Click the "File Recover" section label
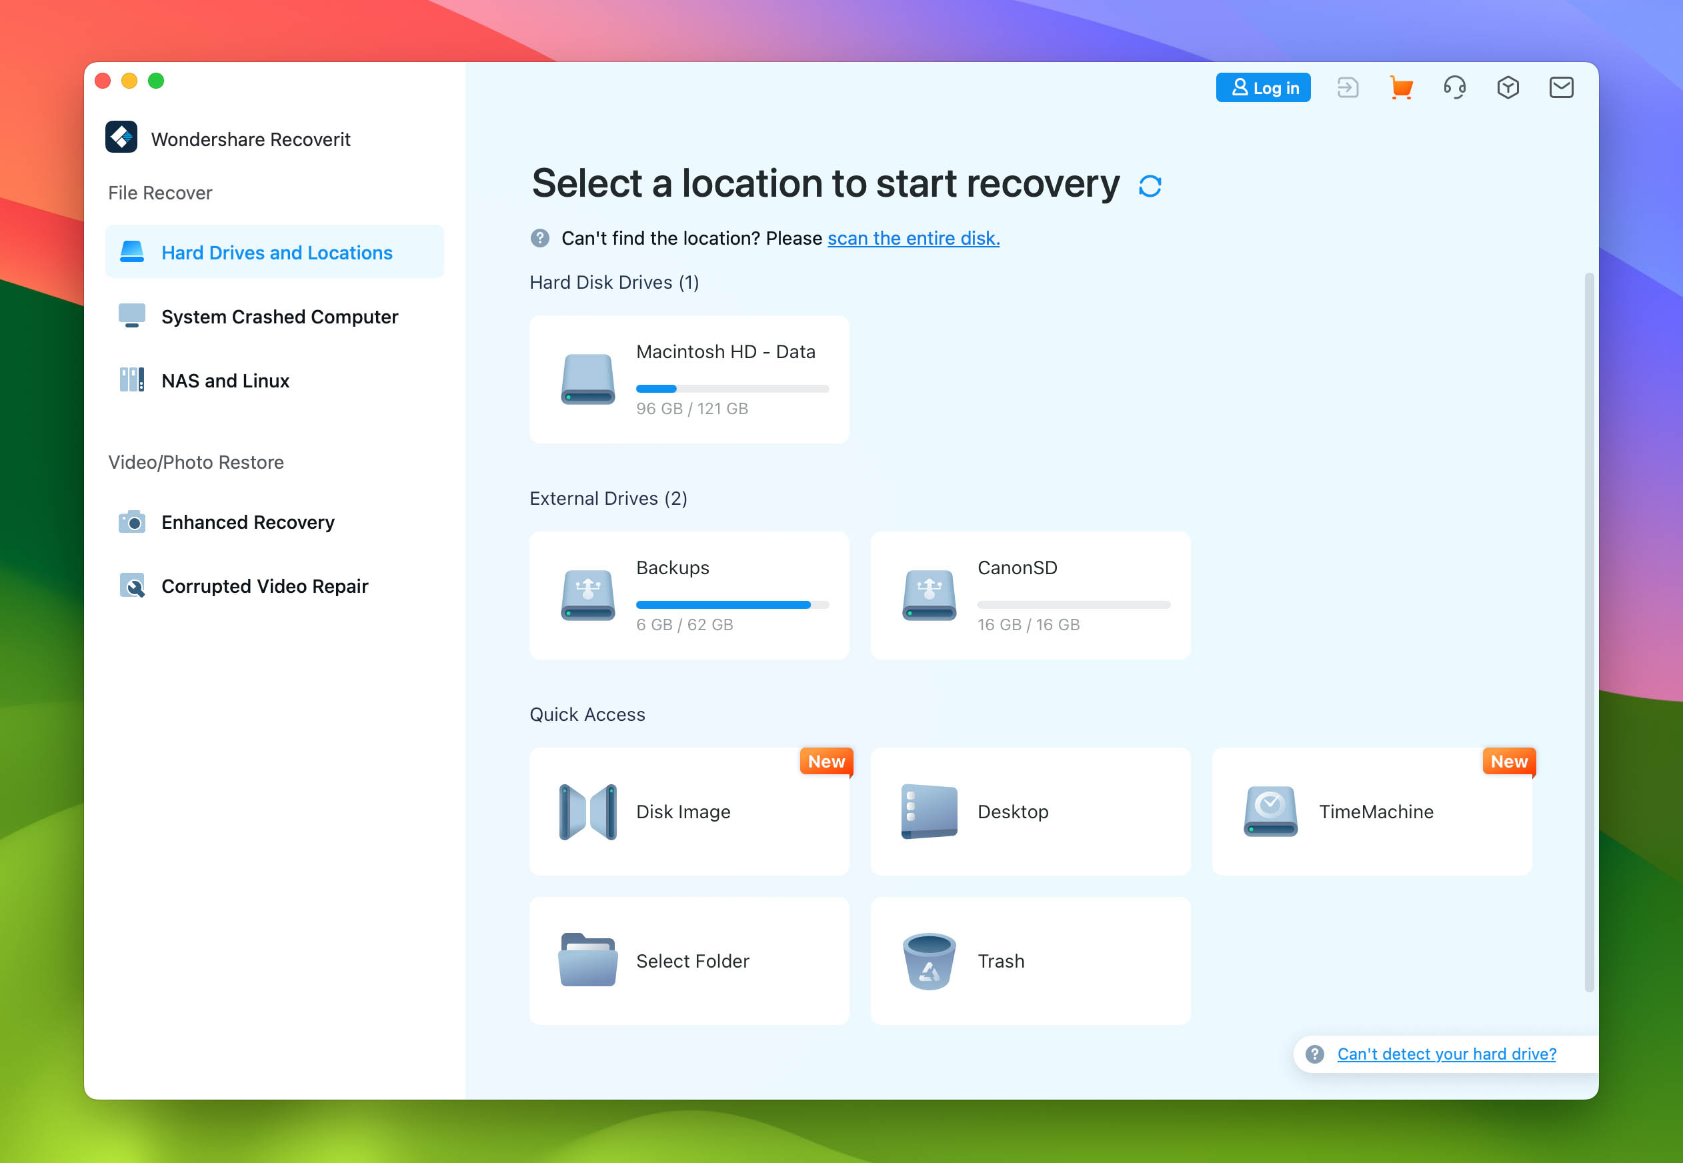Image resolution: width=1683 pixels, height=1163 pixels. [159, 192]
